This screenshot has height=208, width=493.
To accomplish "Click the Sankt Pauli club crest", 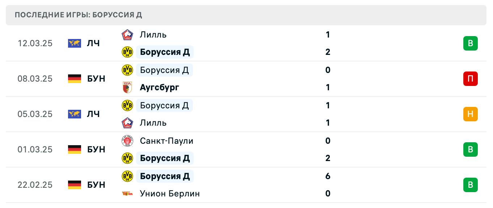I will pyautogui.click(x=127, y=141).
